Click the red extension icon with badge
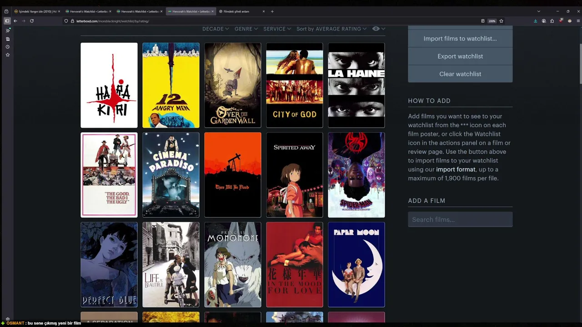 [x=561, y=21]
